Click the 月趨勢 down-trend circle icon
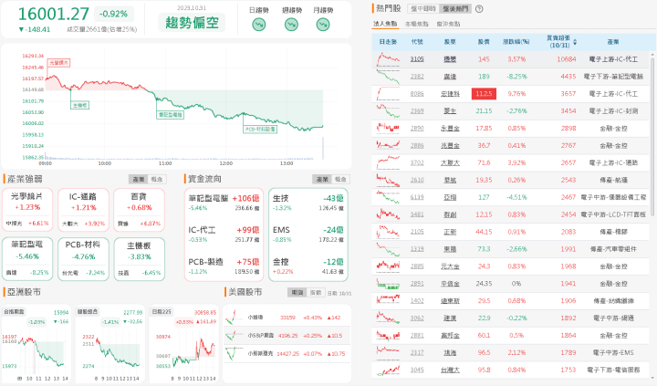The height and width of the screenshot is (386, 657). click(x=323, y=26)
